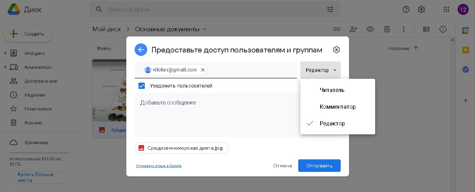Select Читатель role from menu
Viewport: 475px width, 192px height.
(332, 90)
